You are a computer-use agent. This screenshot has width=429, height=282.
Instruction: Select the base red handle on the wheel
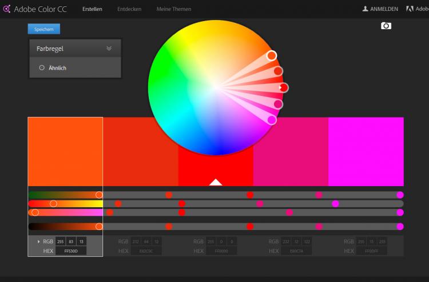click(284, 87)
